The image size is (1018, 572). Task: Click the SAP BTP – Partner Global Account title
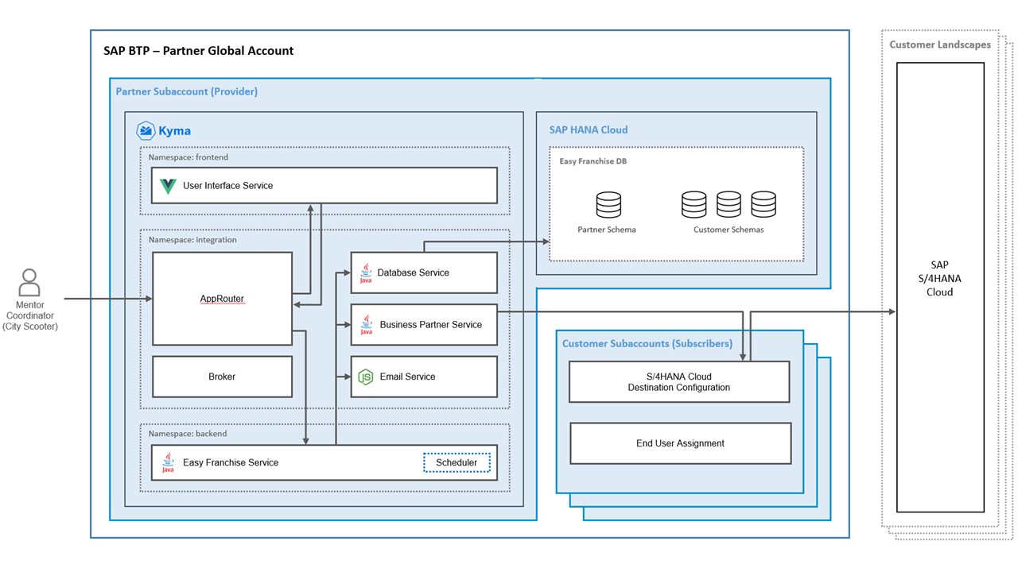[x=199, y=51]
